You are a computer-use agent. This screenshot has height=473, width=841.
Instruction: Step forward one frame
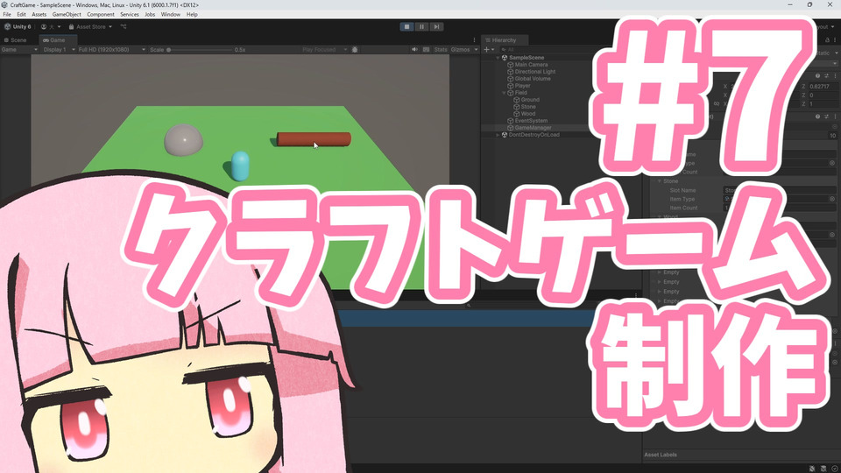(x=436, y=26)
